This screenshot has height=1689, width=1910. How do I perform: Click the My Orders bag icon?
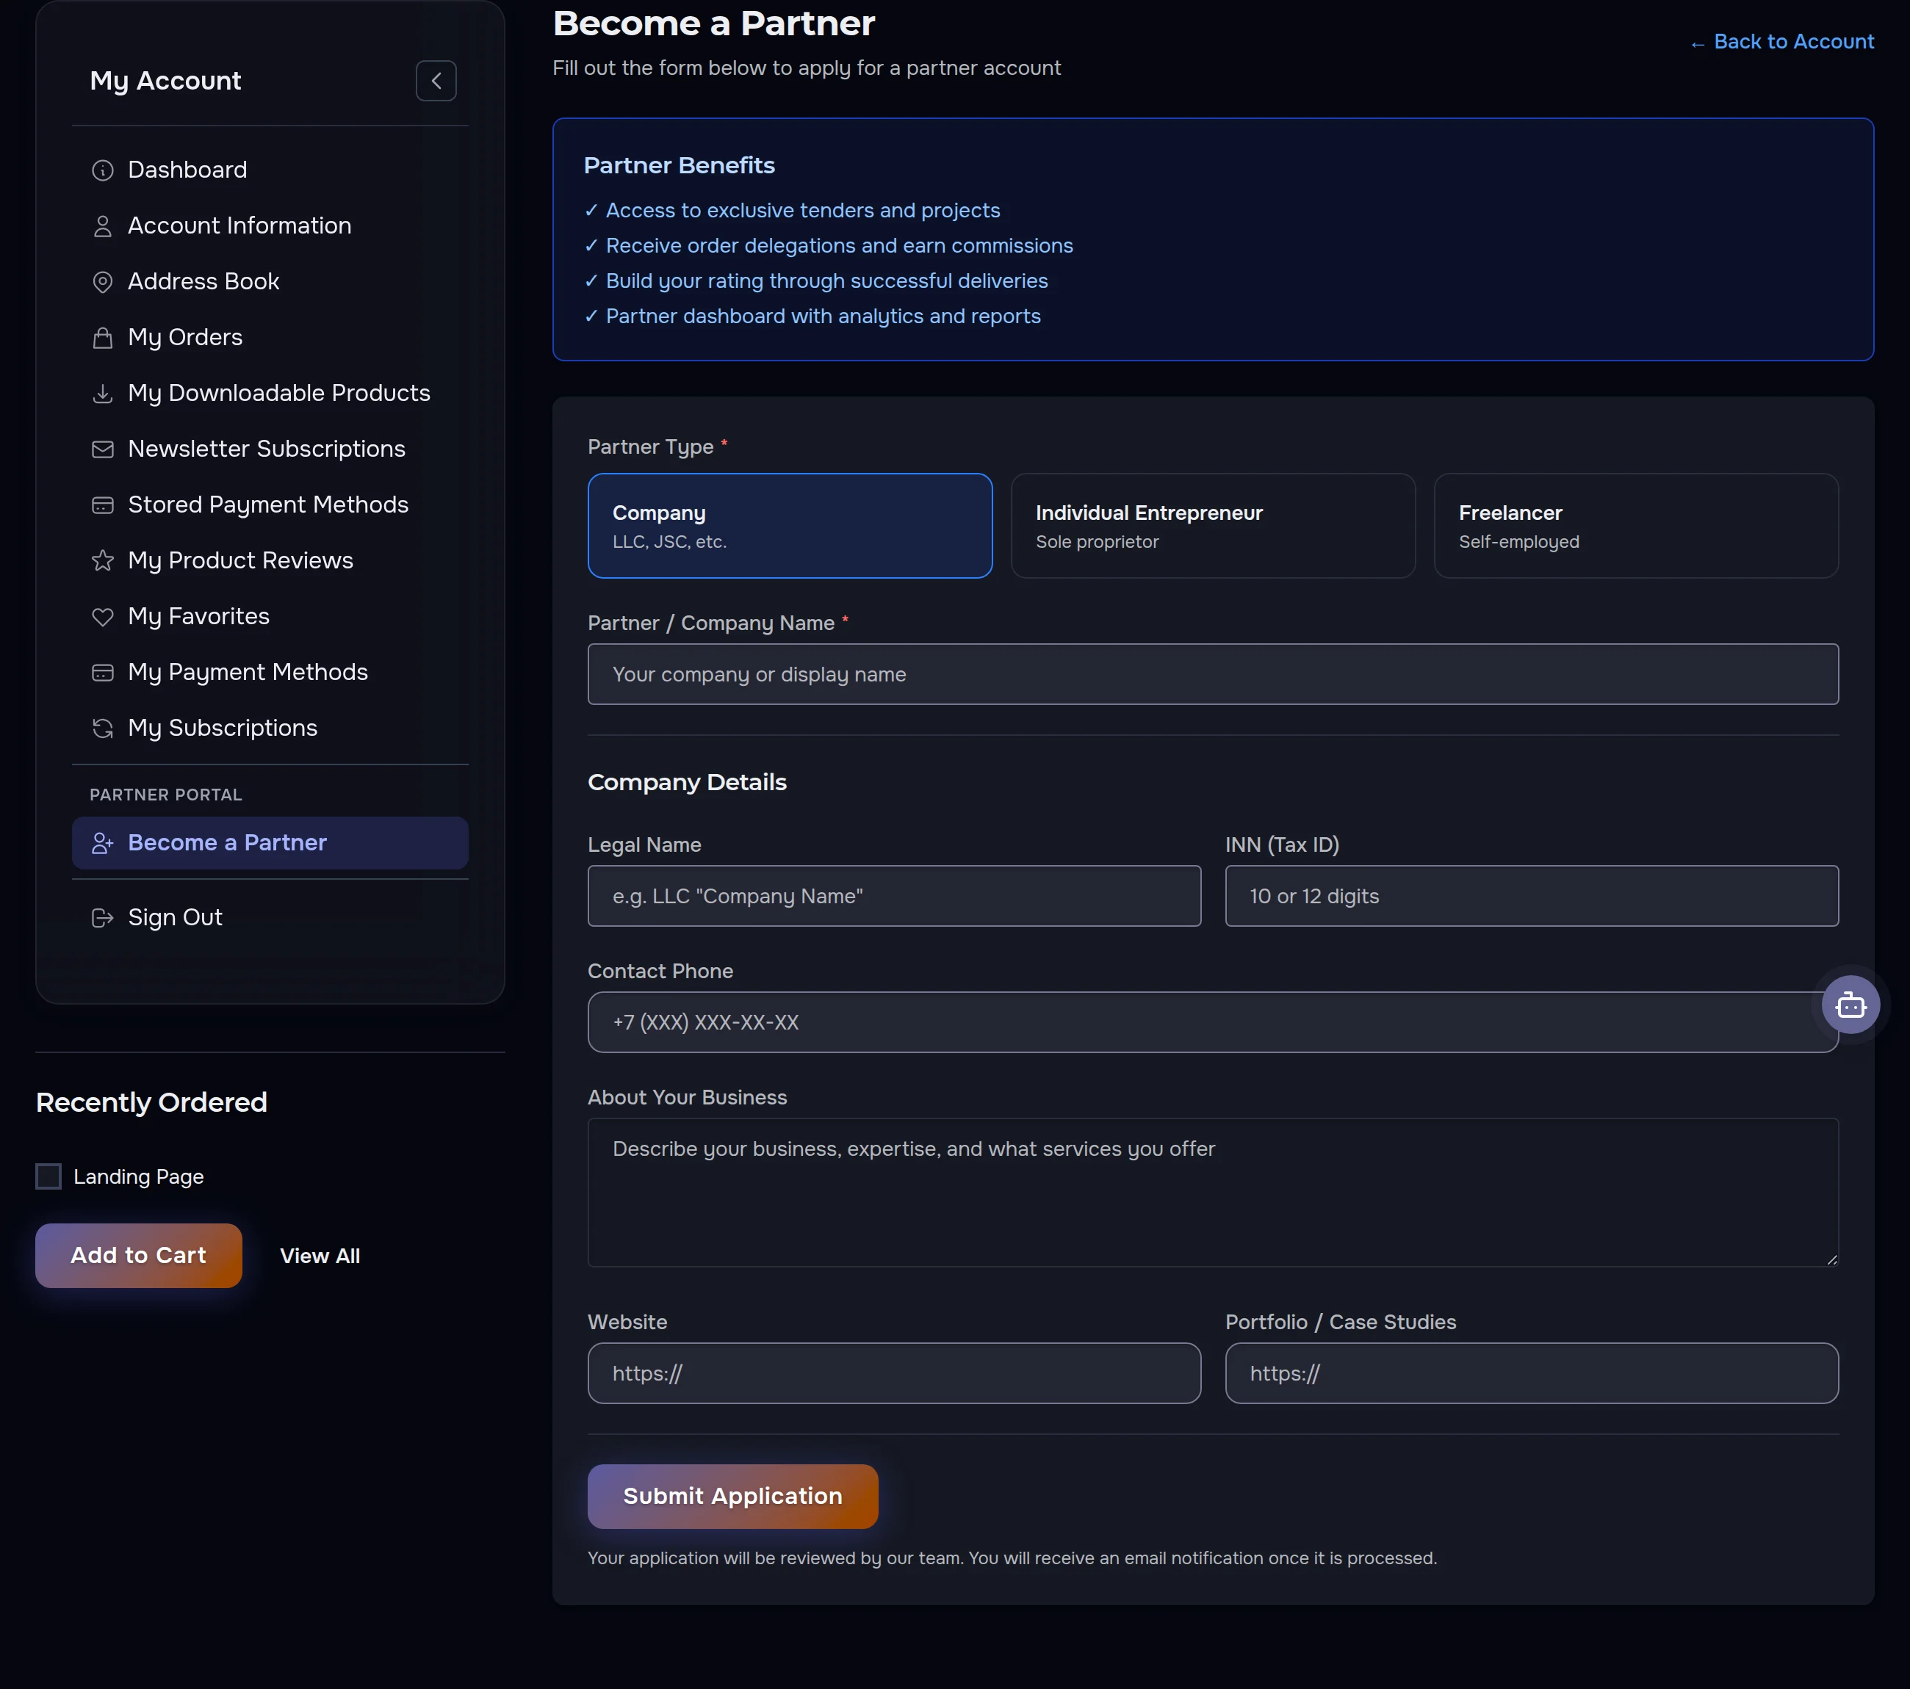[x=103, y=337]
